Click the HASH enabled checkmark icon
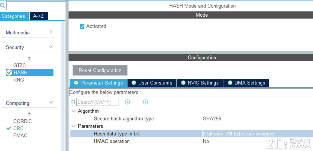Viewport: 313px width, 151px height. coord(9,73)
